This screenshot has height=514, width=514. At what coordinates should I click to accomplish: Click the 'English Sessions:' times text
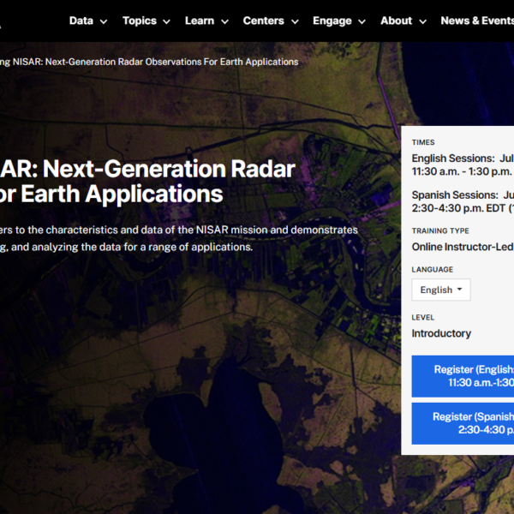pos(453,158)
